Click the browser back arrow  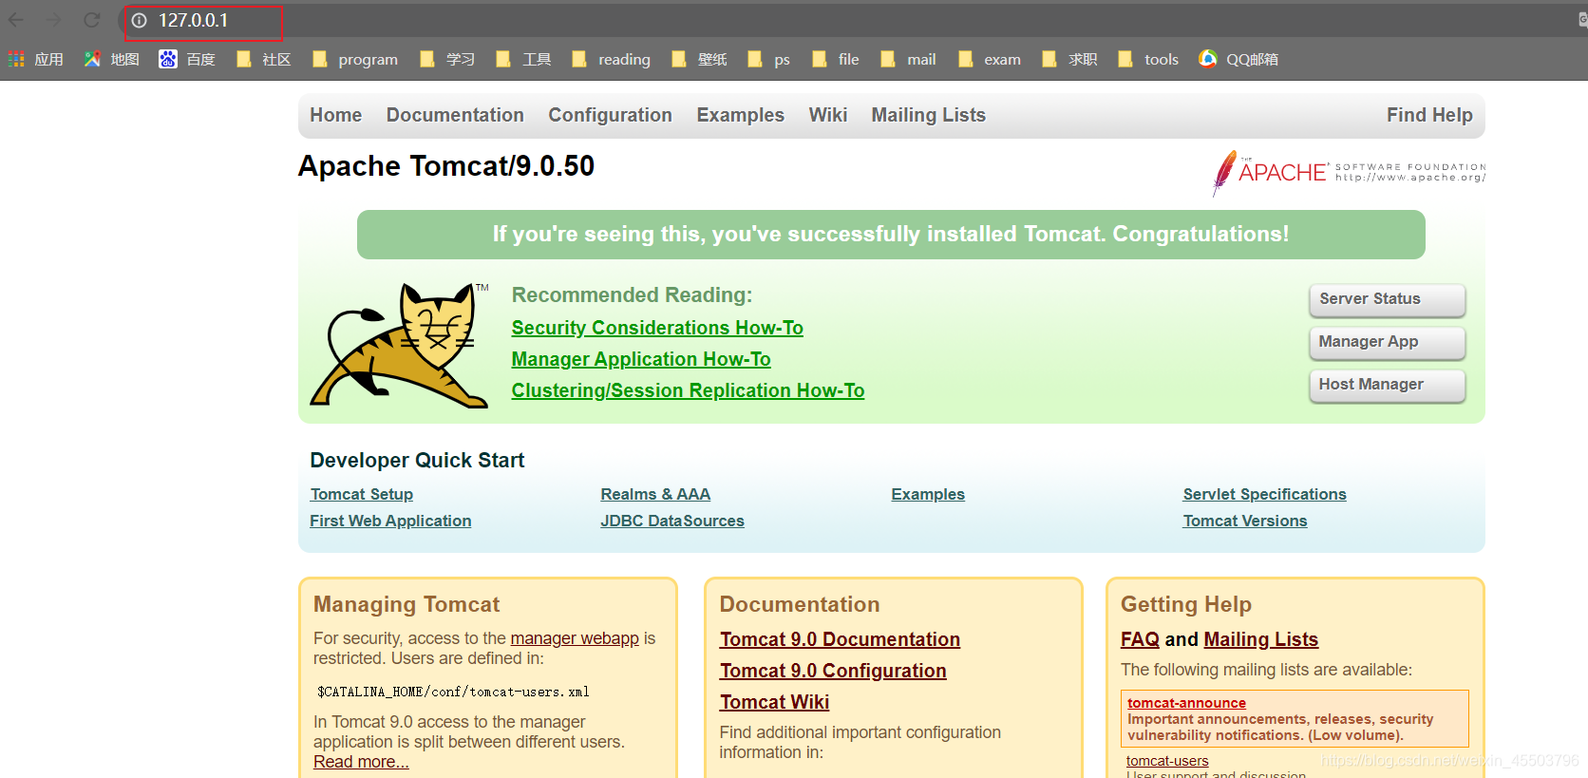coord(16,20)
